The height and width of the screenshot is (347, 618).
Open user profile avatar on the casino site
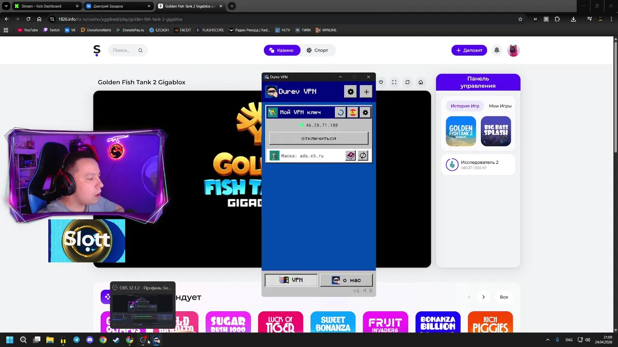[513, 50]
